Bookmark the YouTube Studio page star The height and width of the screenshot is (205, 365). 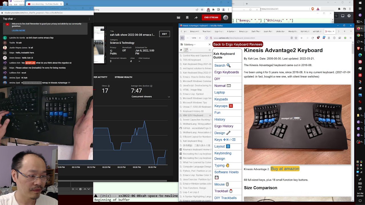202,10
